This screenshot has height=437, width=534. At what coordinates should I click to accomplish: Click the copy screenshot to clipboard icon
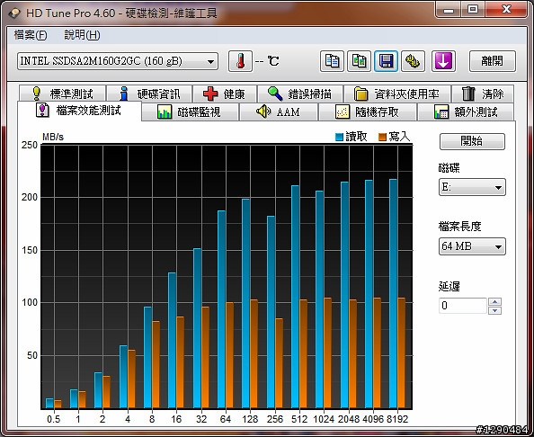point(359,61)
